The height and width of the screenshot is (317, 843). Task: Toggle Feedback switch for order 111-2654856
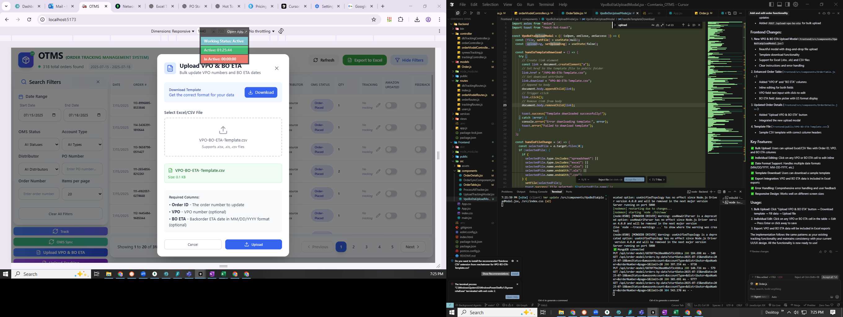[x=421, y=172]
